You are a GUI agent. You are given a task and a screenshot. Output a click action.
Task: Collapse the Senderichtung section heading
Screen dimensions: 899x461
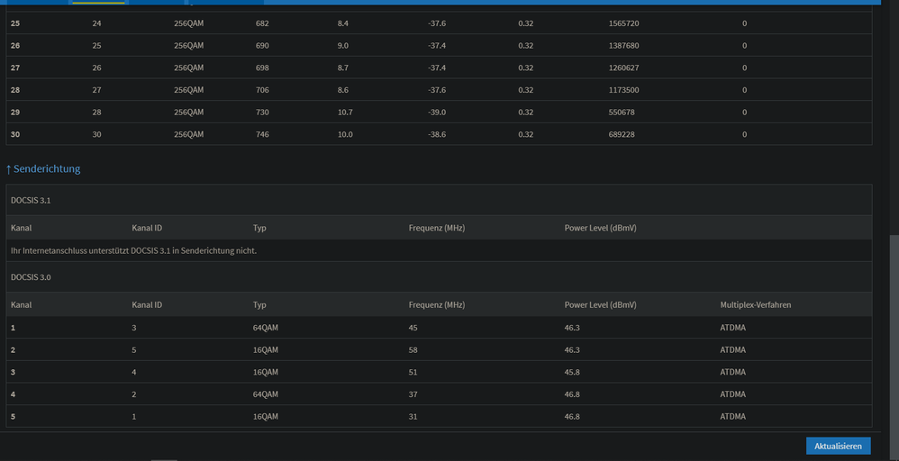click(x=43, y=168)
